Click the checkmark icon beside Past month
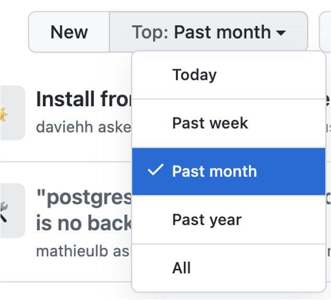This screenshot has width=331, height=300. [156, 170]
